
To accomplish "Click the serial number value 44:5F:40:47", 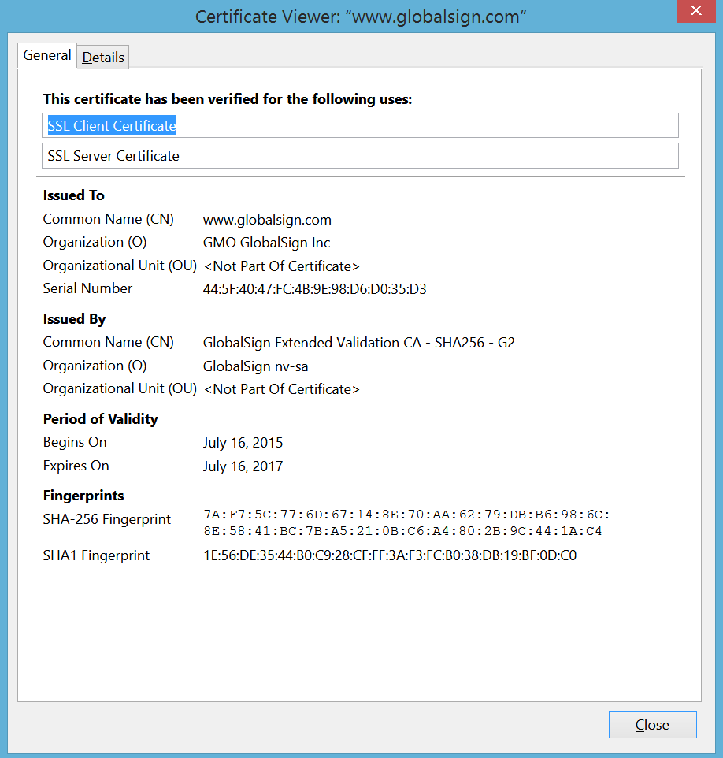I will pos(314,289).
